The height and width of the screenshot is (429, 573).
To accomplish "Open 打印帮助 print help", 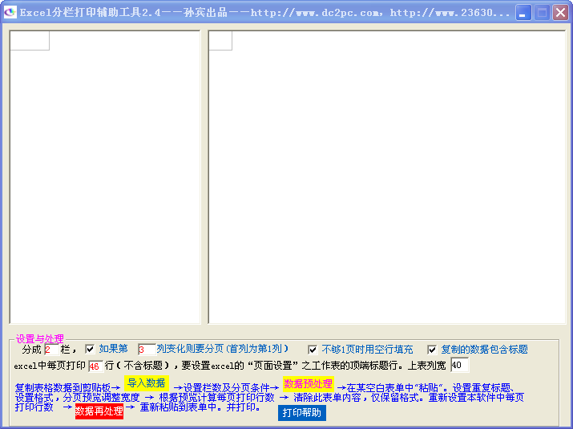I will 302,413.
